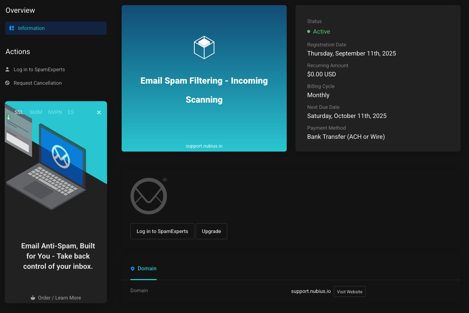Image resolution: width=469 pixels, height=313 pixels.
Task: Click the white cube product icon
Action: [204, 47]
